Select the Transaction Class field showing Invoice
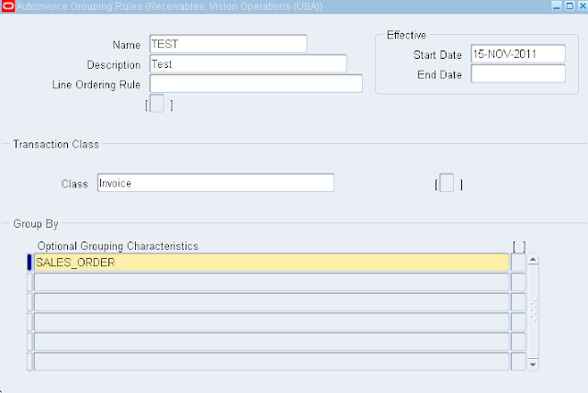 216,183
